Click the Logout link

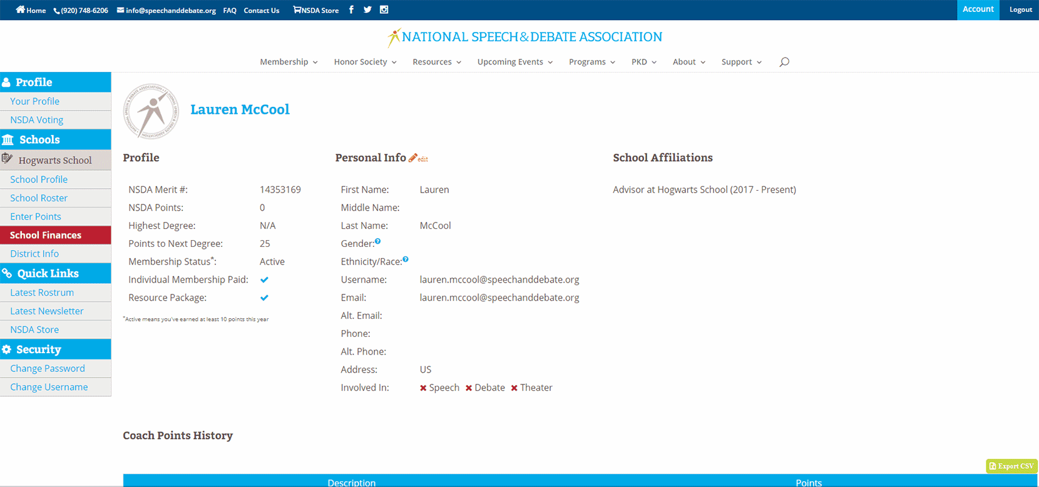click(1020, 10)
